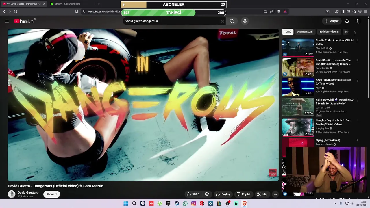Open the account avatar menu
The width and height of the screenshot is (370, 208).
(358, 21)
